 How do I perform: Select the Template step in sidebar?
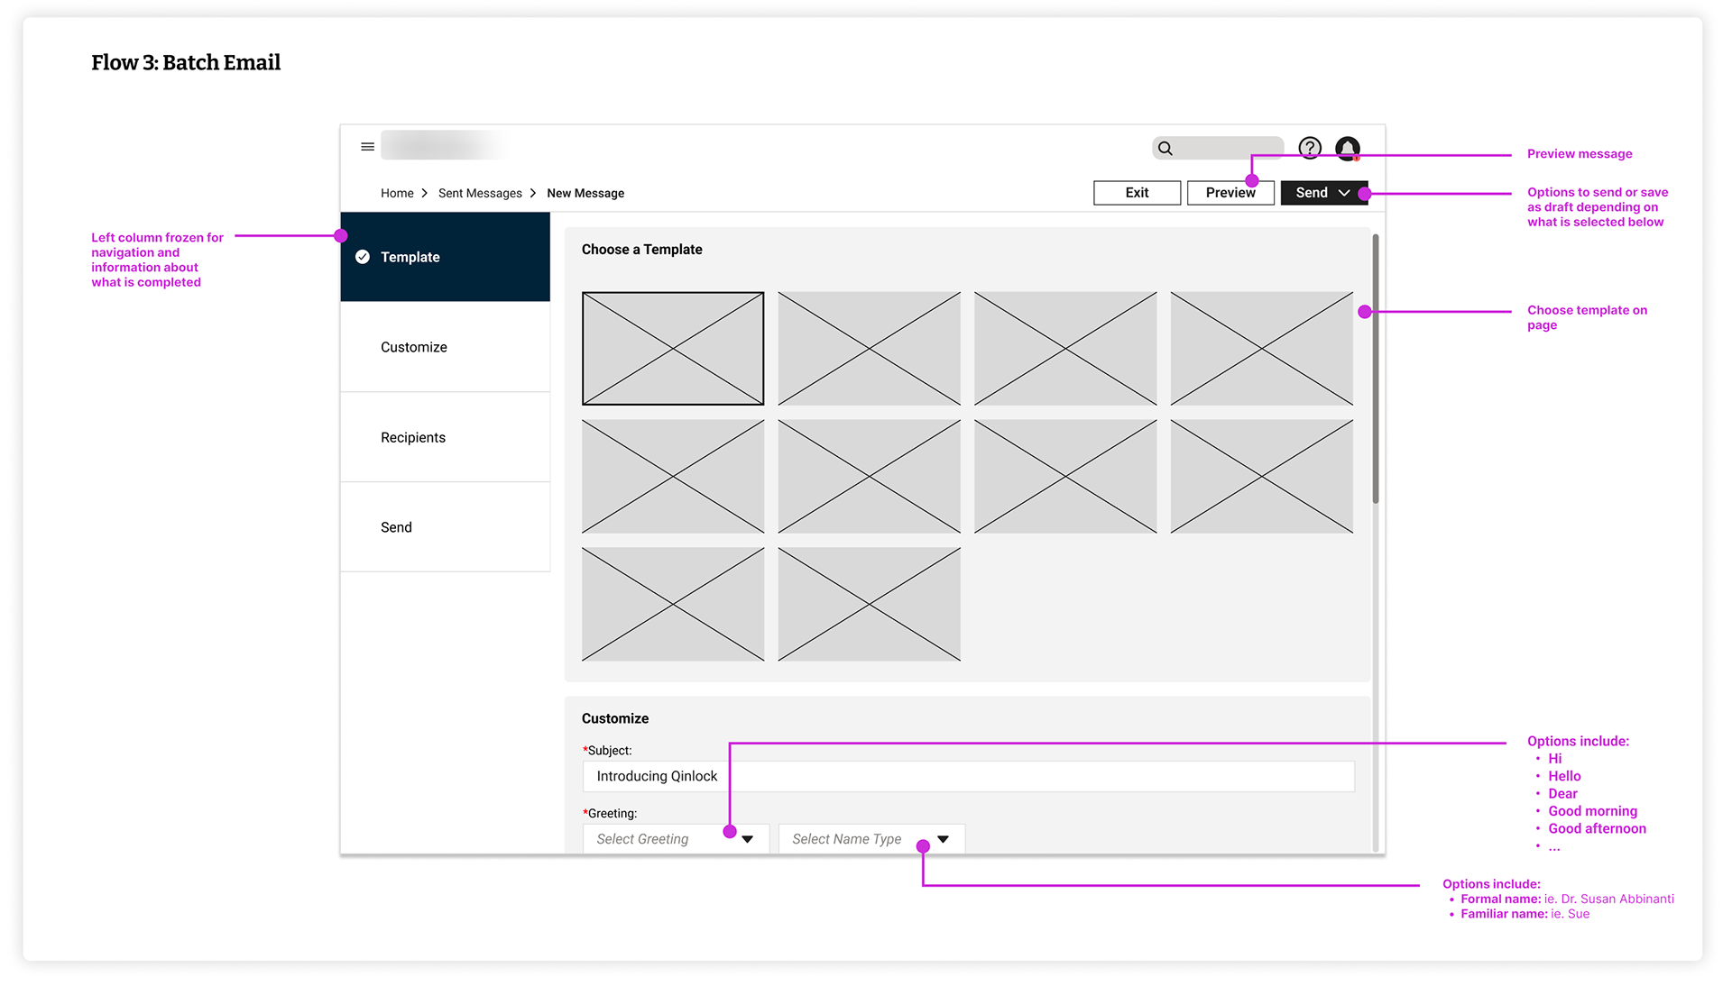[445, 257]
